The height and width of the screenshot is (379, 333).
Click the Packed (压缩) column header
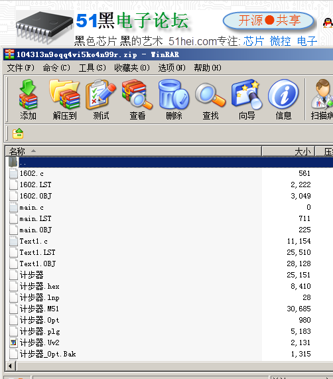point(324,151)
